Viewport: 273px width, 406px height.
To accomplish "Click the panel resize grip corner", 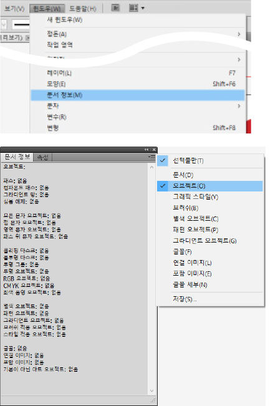I will 153,400.
